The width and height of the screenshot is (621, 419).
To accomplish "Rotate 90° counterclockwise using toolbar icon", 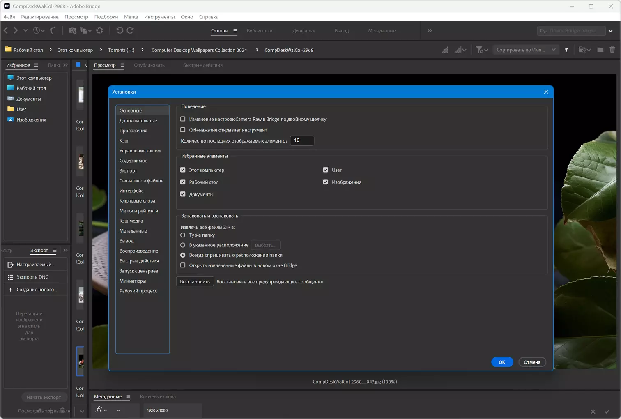I will [x=120, y=30].
